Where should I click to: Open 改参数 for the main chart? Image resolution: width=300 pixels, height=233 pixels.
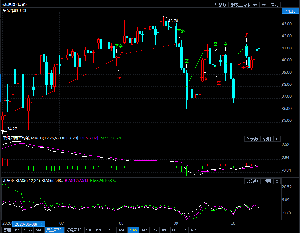click(x=221, y=5)
